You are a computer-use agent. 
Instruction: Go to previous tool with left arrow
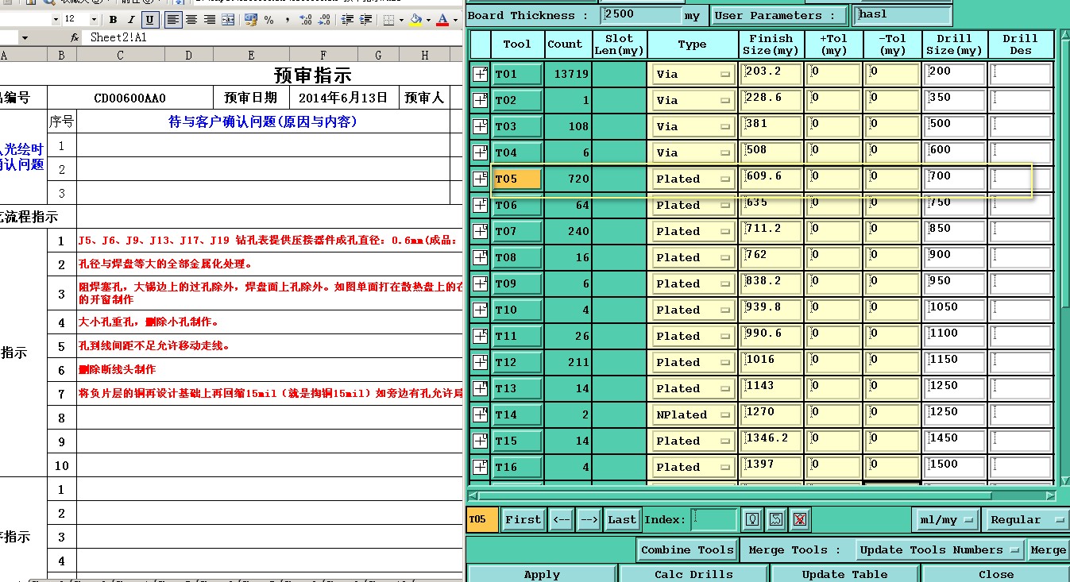pos(562,520)
